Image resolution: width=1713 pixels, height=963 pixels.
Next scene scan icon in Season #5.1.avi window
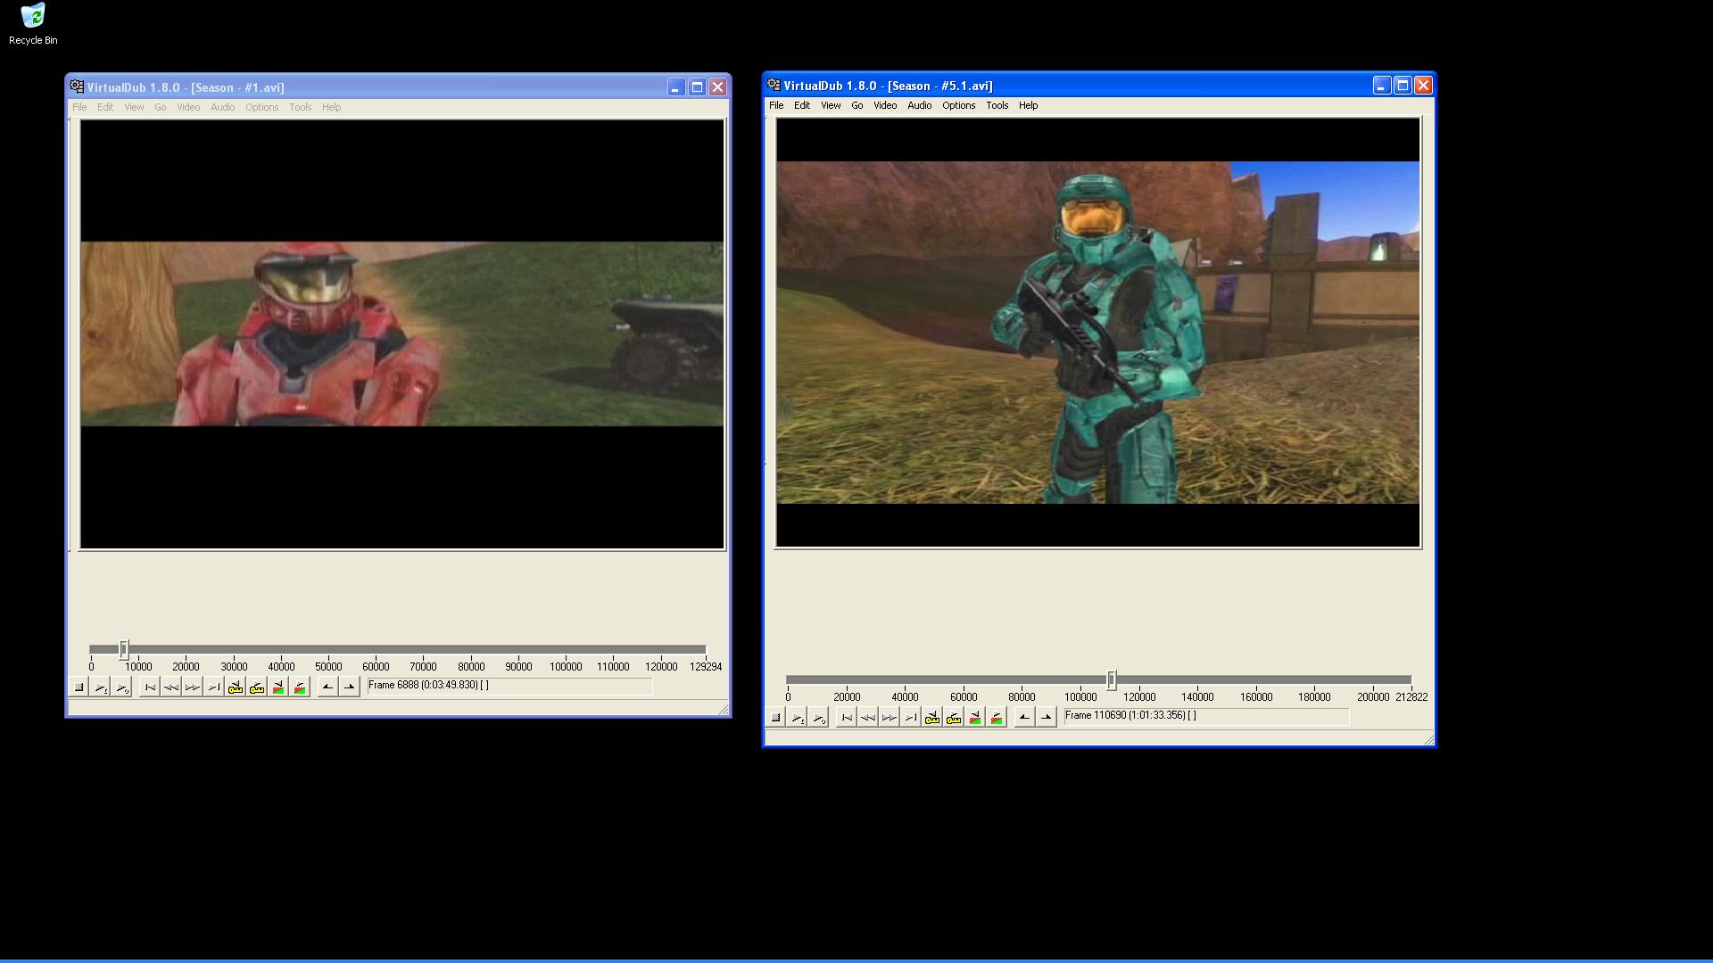point(997,718)
